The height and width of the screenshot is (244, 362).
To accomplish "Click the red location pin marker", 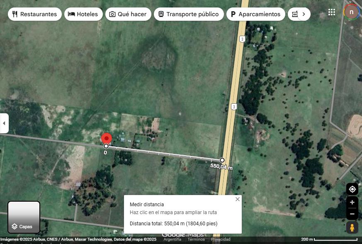I will click(x=107, y=139).
